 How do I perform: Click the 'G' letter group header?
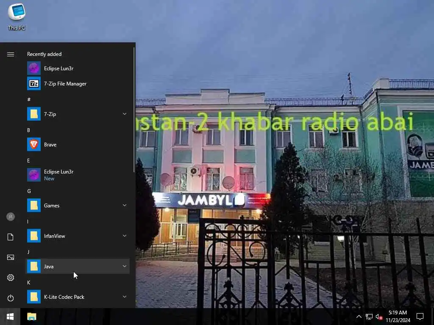[x=29, y=191]
